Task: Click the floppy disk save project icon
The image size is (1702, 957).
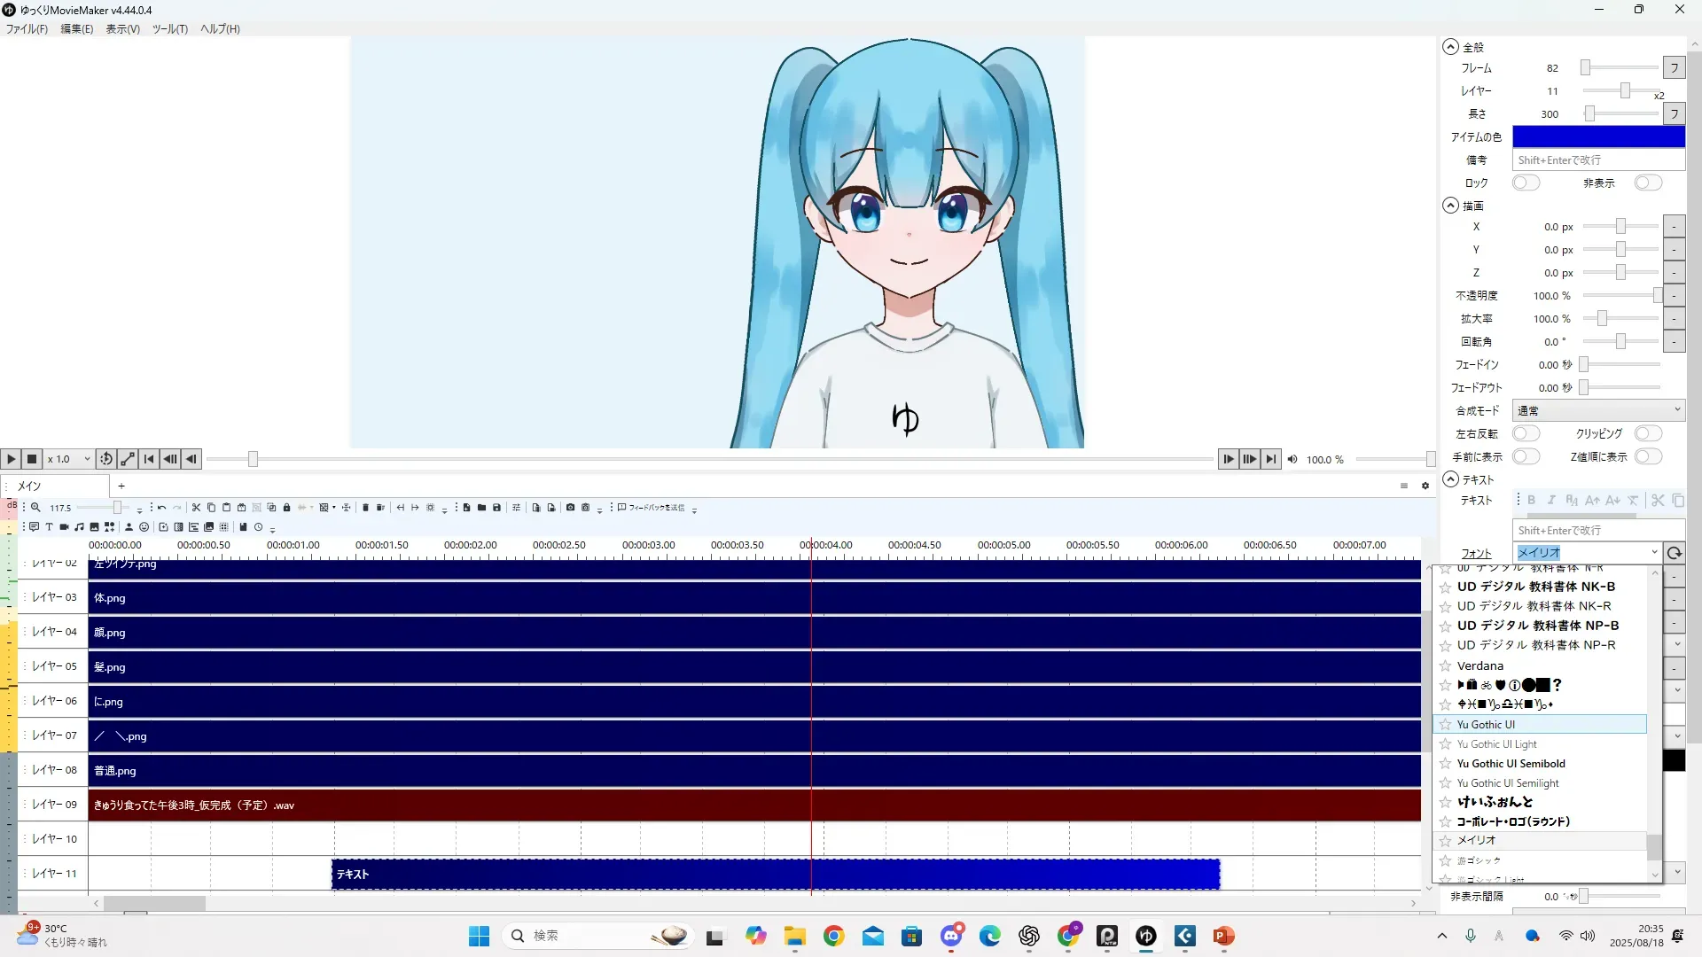Action: tap(496, 508)
